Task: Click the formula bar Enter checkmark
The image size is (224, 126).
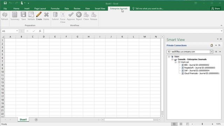Action: 34,31
